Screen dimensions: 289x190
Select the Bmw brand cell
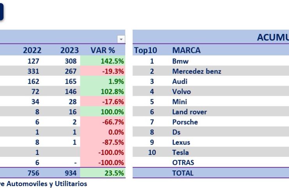pyautogui.click(x=180, y=61)
